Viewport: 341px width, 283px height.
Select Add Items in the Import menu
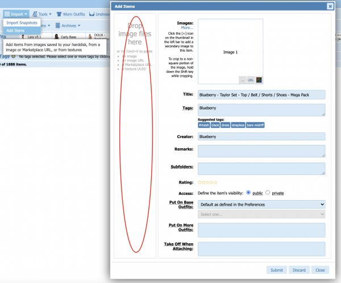click(16, 30)
